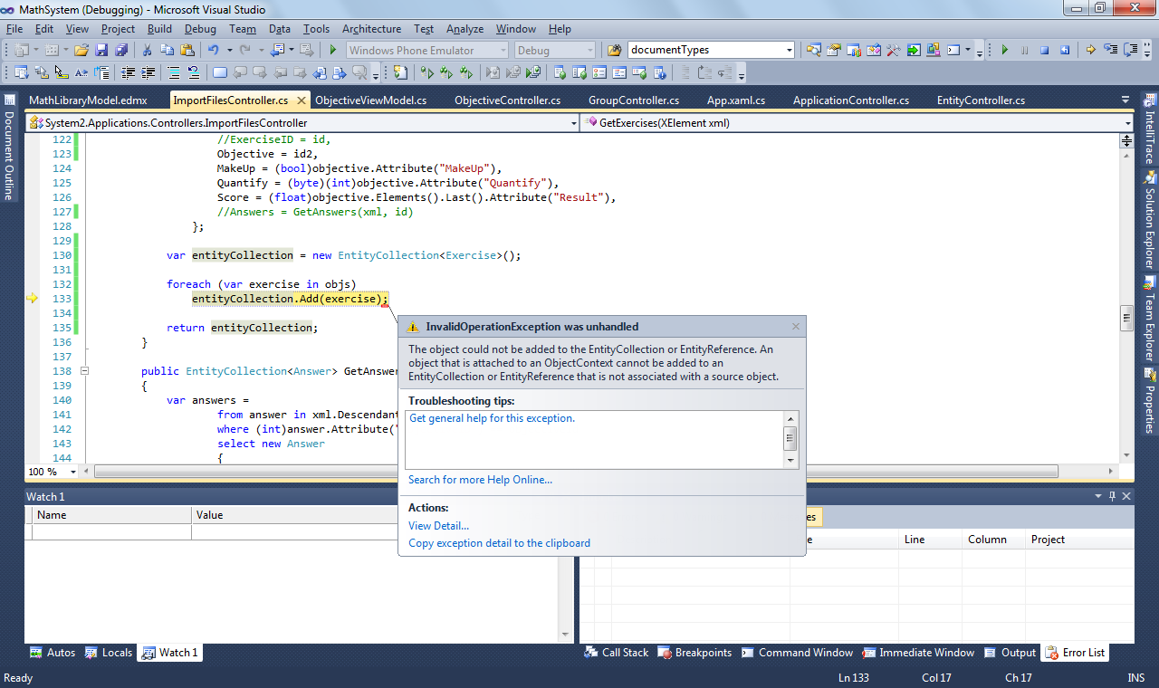Click Copy exception detail to the clipboard
Screen dimensions: 1159x688
[499, 543]
